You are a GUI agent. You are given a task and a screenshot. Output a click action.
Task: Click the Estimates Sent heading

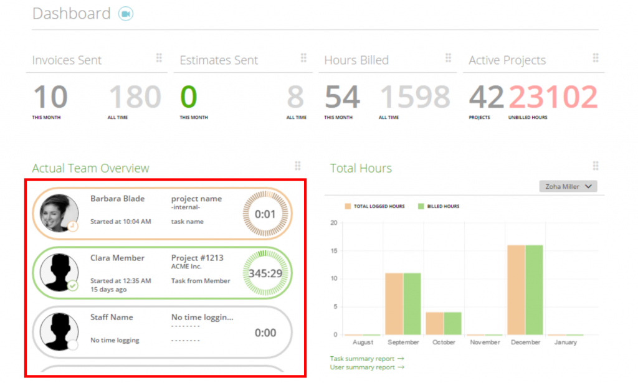tap(219, 60)
